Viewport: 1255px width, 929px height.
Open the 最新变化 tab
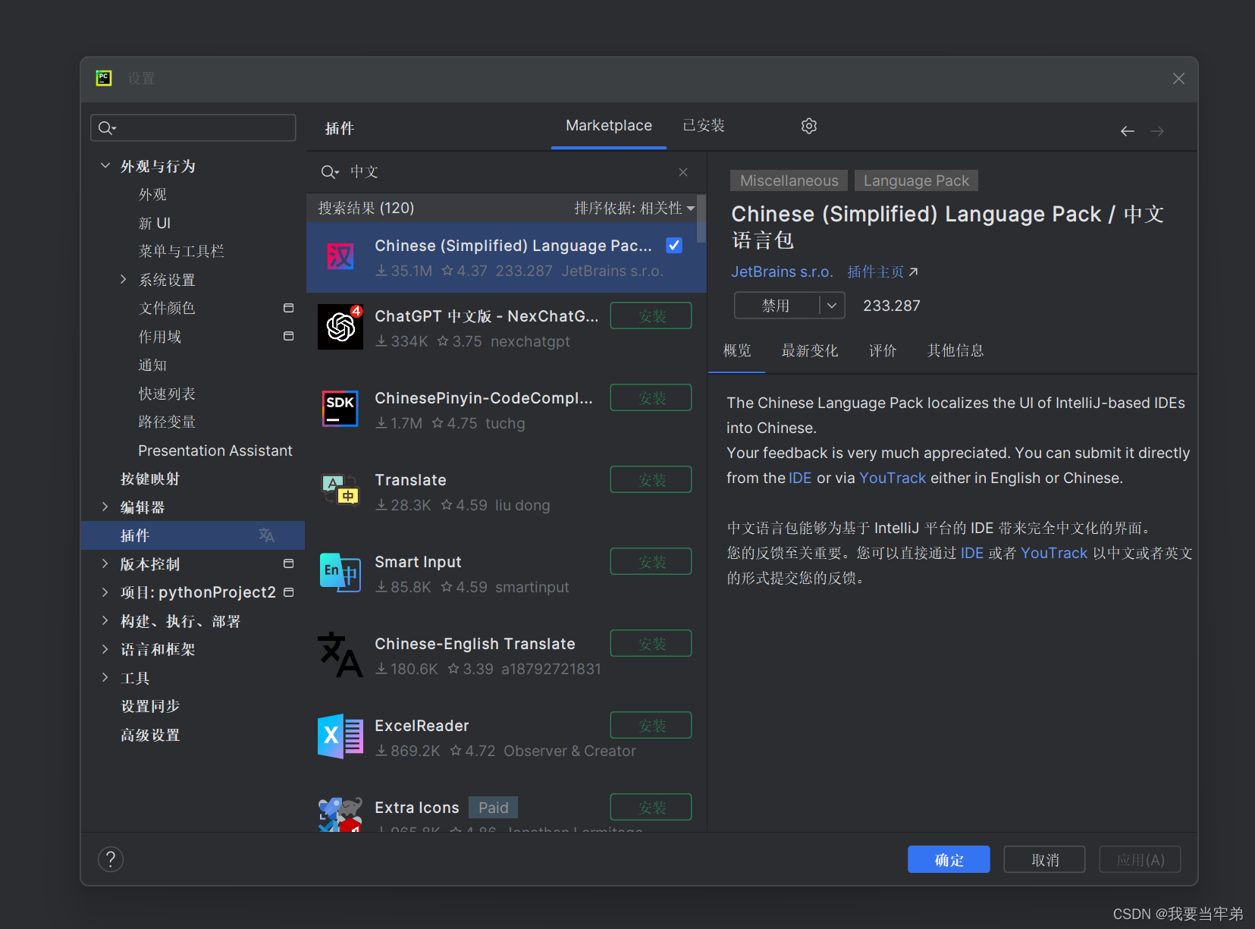810,350
